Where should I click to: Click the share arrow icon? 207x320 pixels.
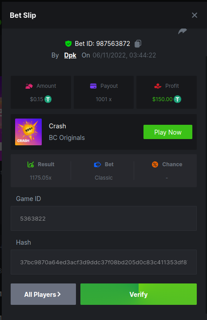[x=183, y=31]
